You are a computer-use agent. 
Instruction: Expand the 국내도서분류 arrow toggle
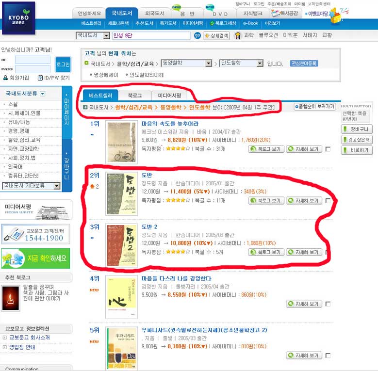click(x=42, y=94)
